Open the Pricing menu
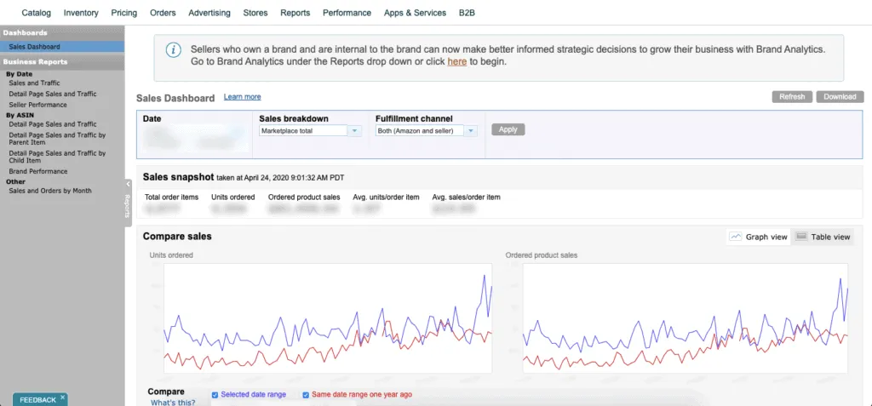 coord(124,13)
